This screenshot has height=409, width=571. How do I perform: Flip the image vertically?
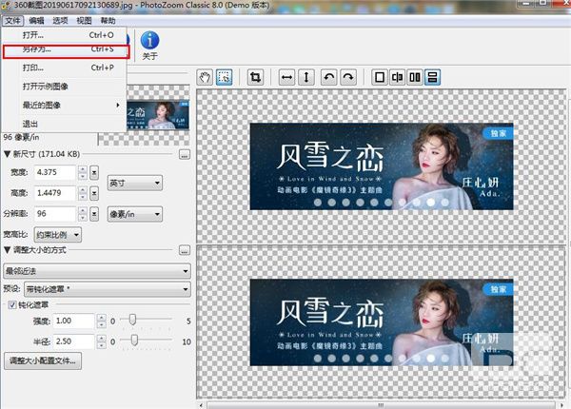coord(305,77)
